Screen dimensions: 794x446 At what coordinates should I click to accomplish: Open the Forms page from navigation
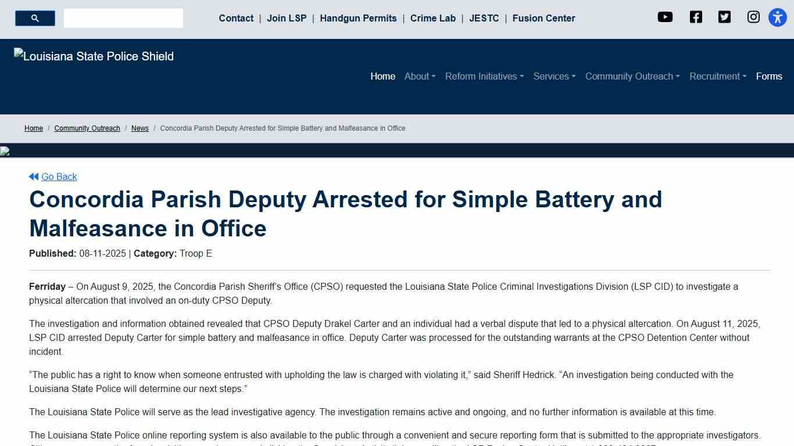click(x=769, y=76)
